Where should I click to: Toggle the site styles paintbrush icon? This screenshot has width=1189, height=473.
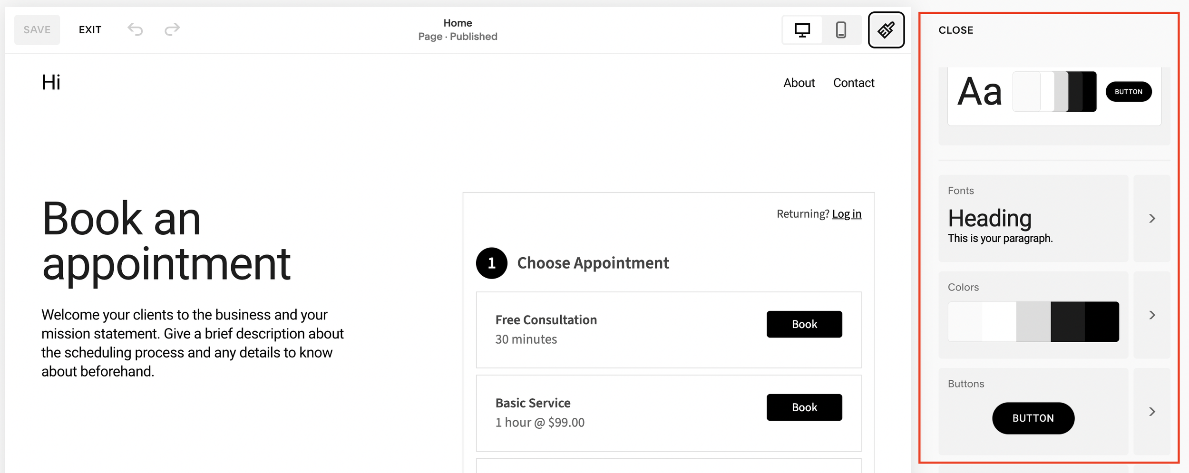886,30
